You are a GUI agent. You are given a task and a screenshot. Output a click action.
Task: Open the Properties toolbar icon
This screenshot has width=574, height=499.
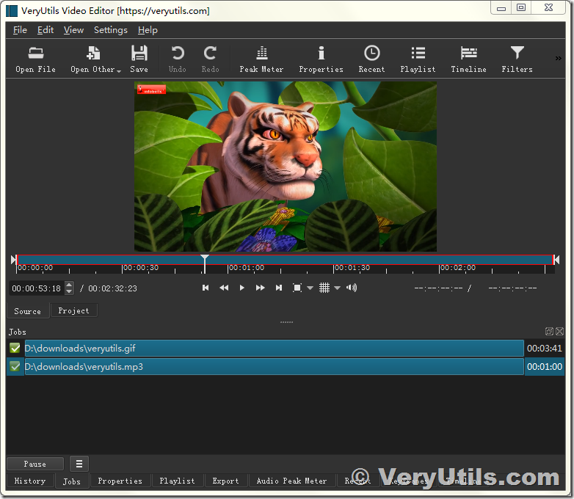321,59
